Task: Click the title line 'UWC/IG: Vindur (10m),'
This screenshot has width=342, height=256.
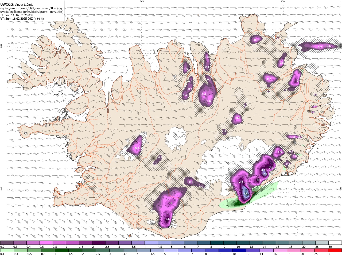Action: 16,4
